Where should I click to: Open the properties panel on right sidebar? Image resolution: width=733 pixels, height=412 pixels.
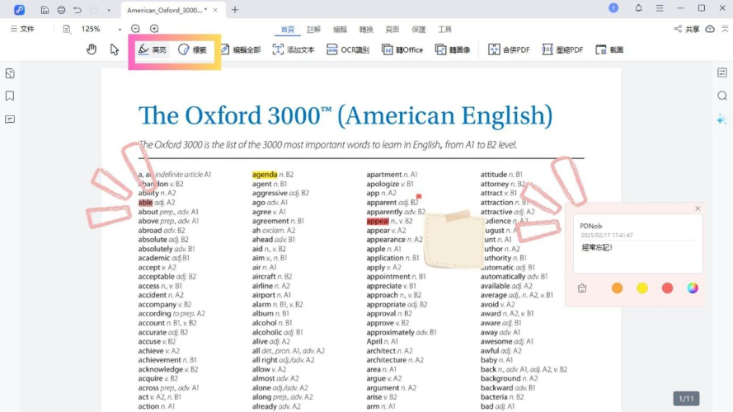pos(722,73)
